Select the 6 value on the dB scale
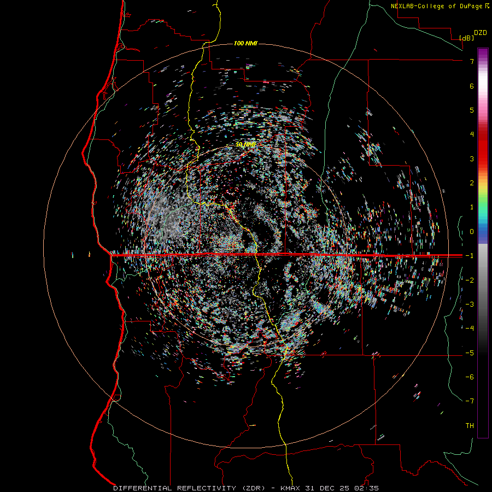The width and height of the screenshot is (492, 492). [472, 86]
